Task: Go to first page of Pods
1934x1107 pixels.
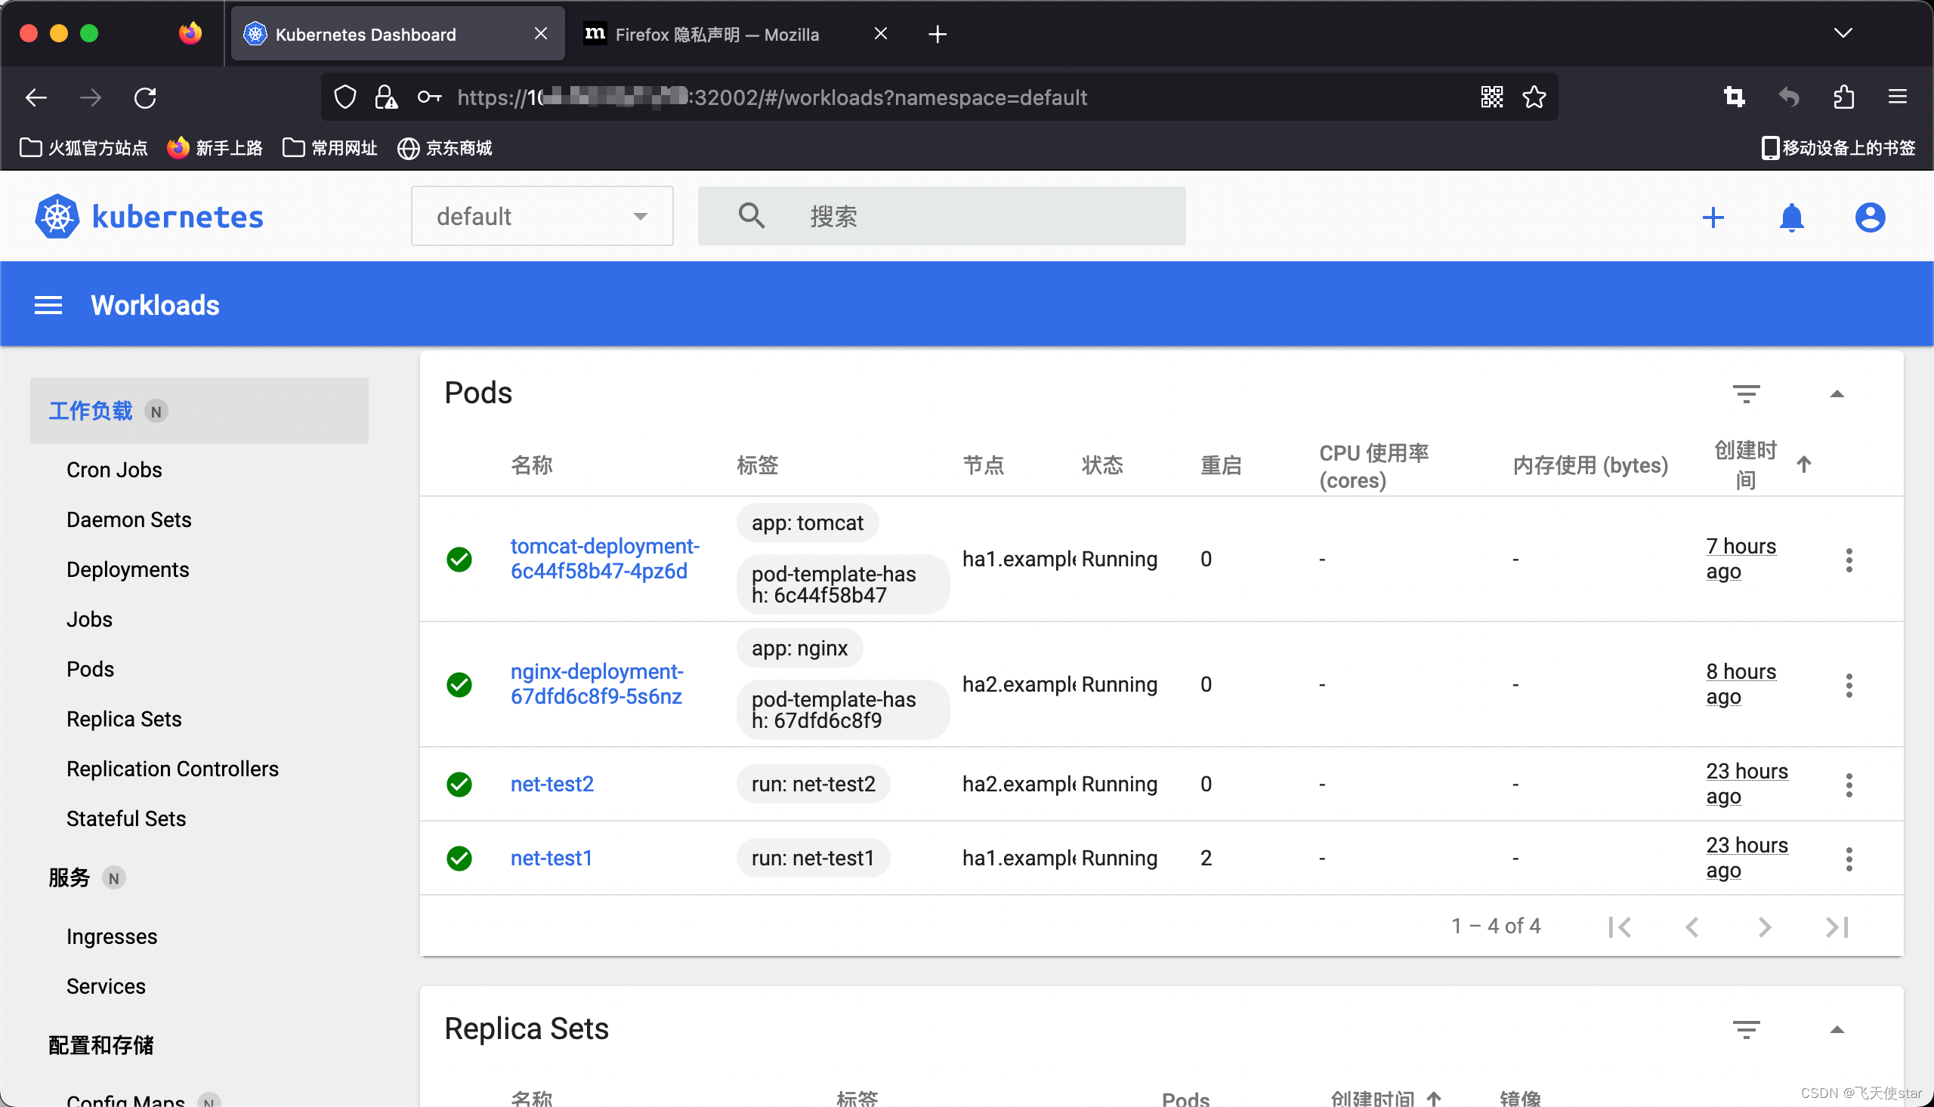Action: click(1620, 927)
